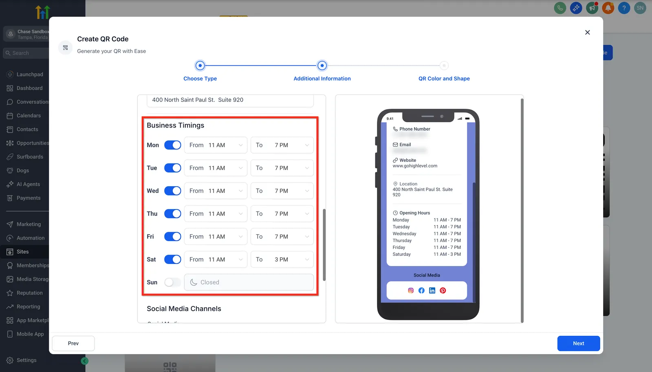
Task: Enable the Sunday business hours toggle
Action: 173,282
